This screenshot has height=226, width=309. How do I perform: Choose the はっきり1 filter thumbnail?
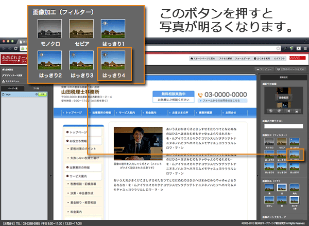pos(113,32)
